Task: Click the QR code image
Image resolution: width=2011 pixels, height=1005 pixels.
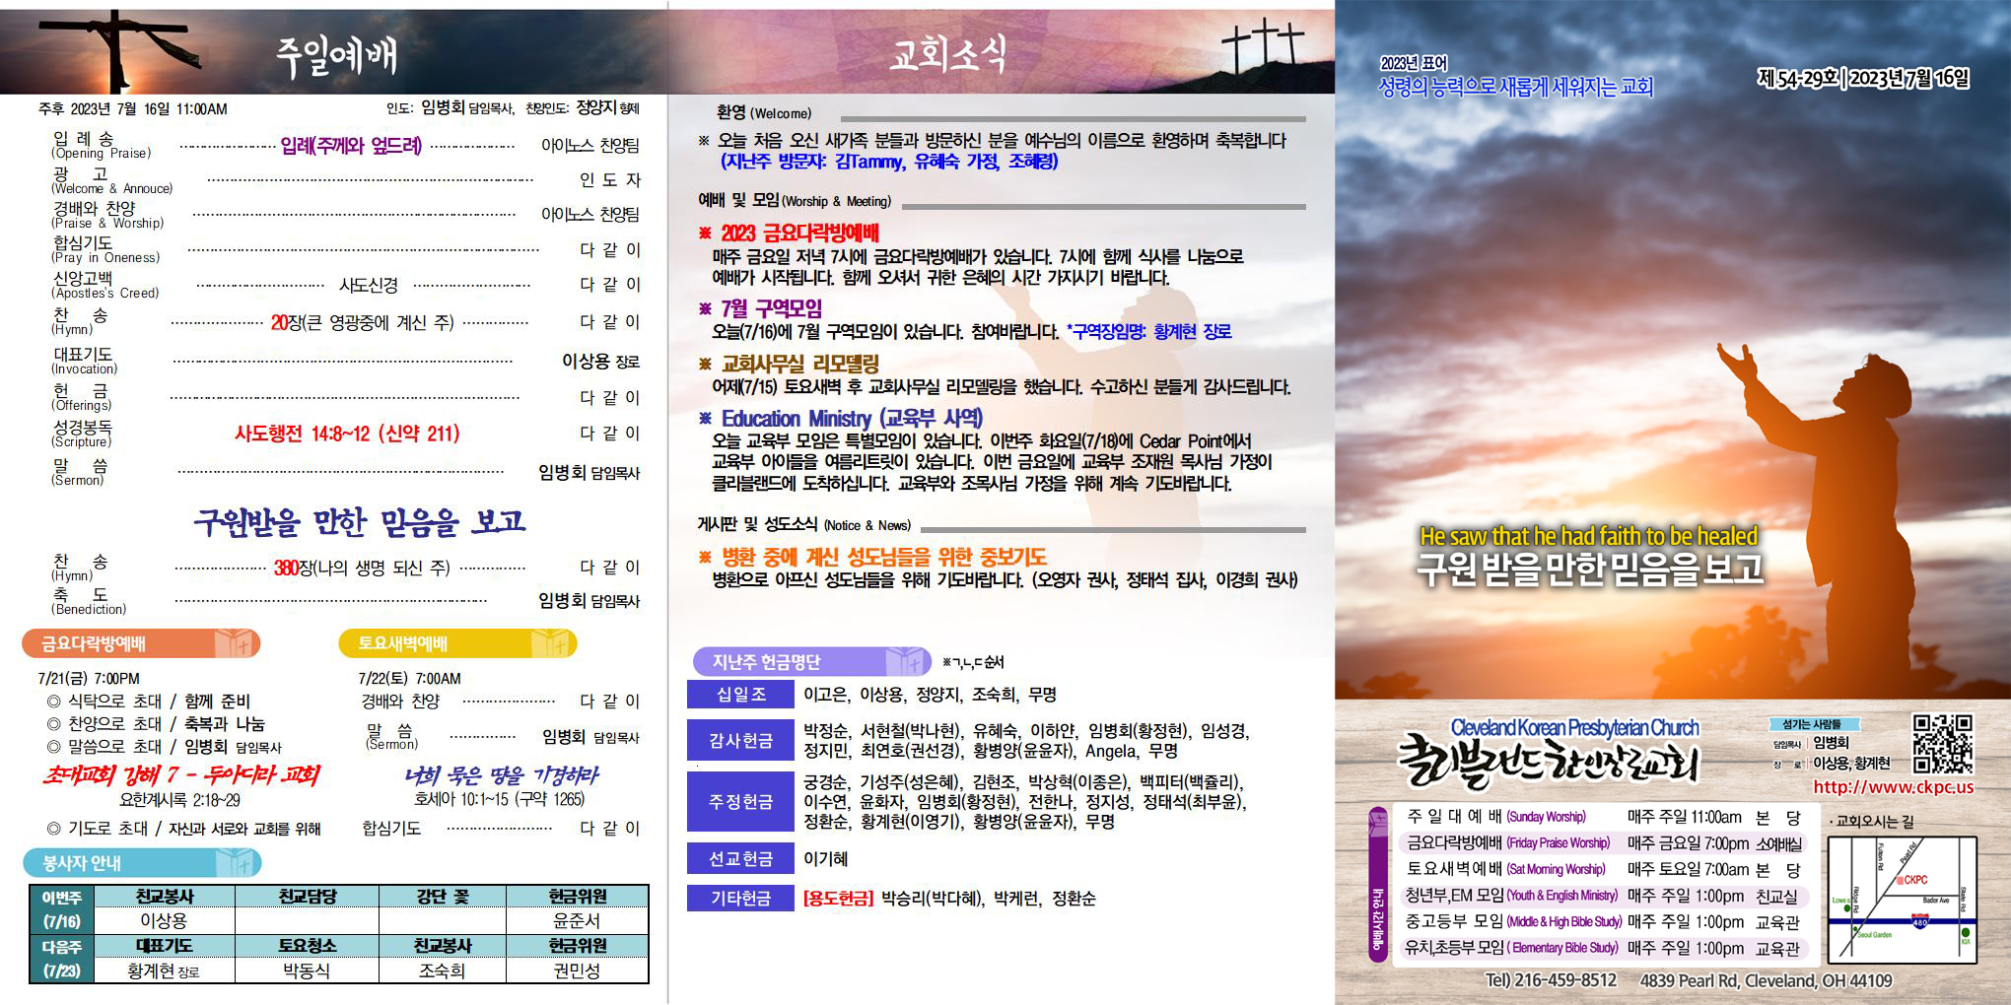Action: click(1942, 744)
